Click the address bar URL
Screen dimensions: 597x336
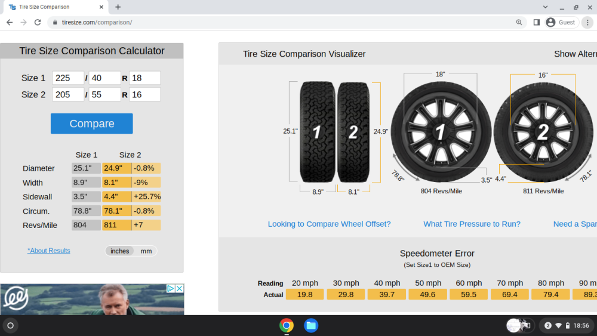pyautogui.click(x=97, y=23)
